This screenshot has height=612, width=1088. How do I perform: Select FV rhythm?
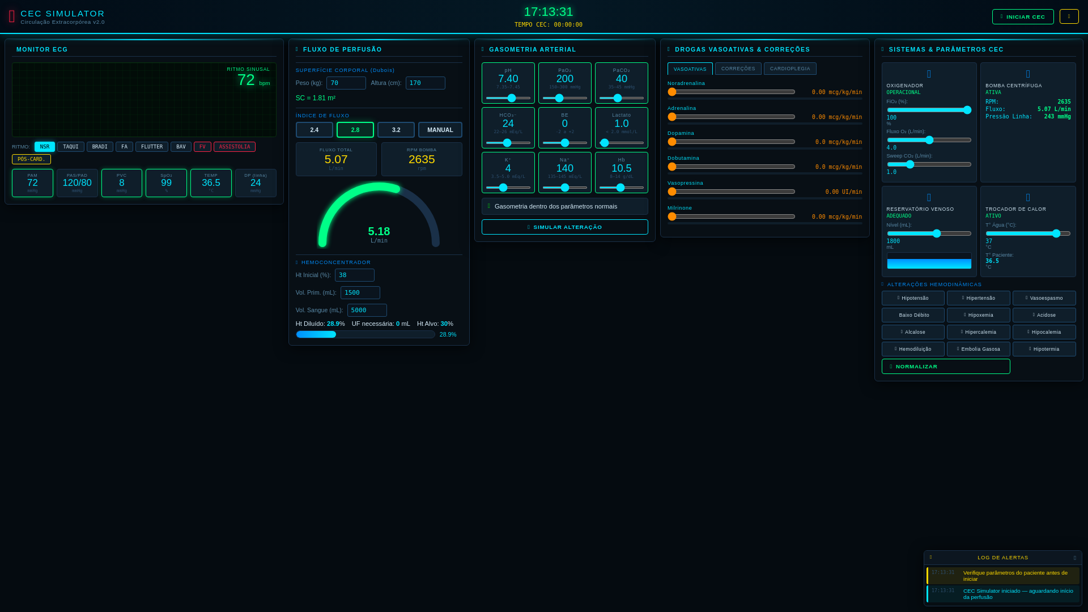[202, 147]
